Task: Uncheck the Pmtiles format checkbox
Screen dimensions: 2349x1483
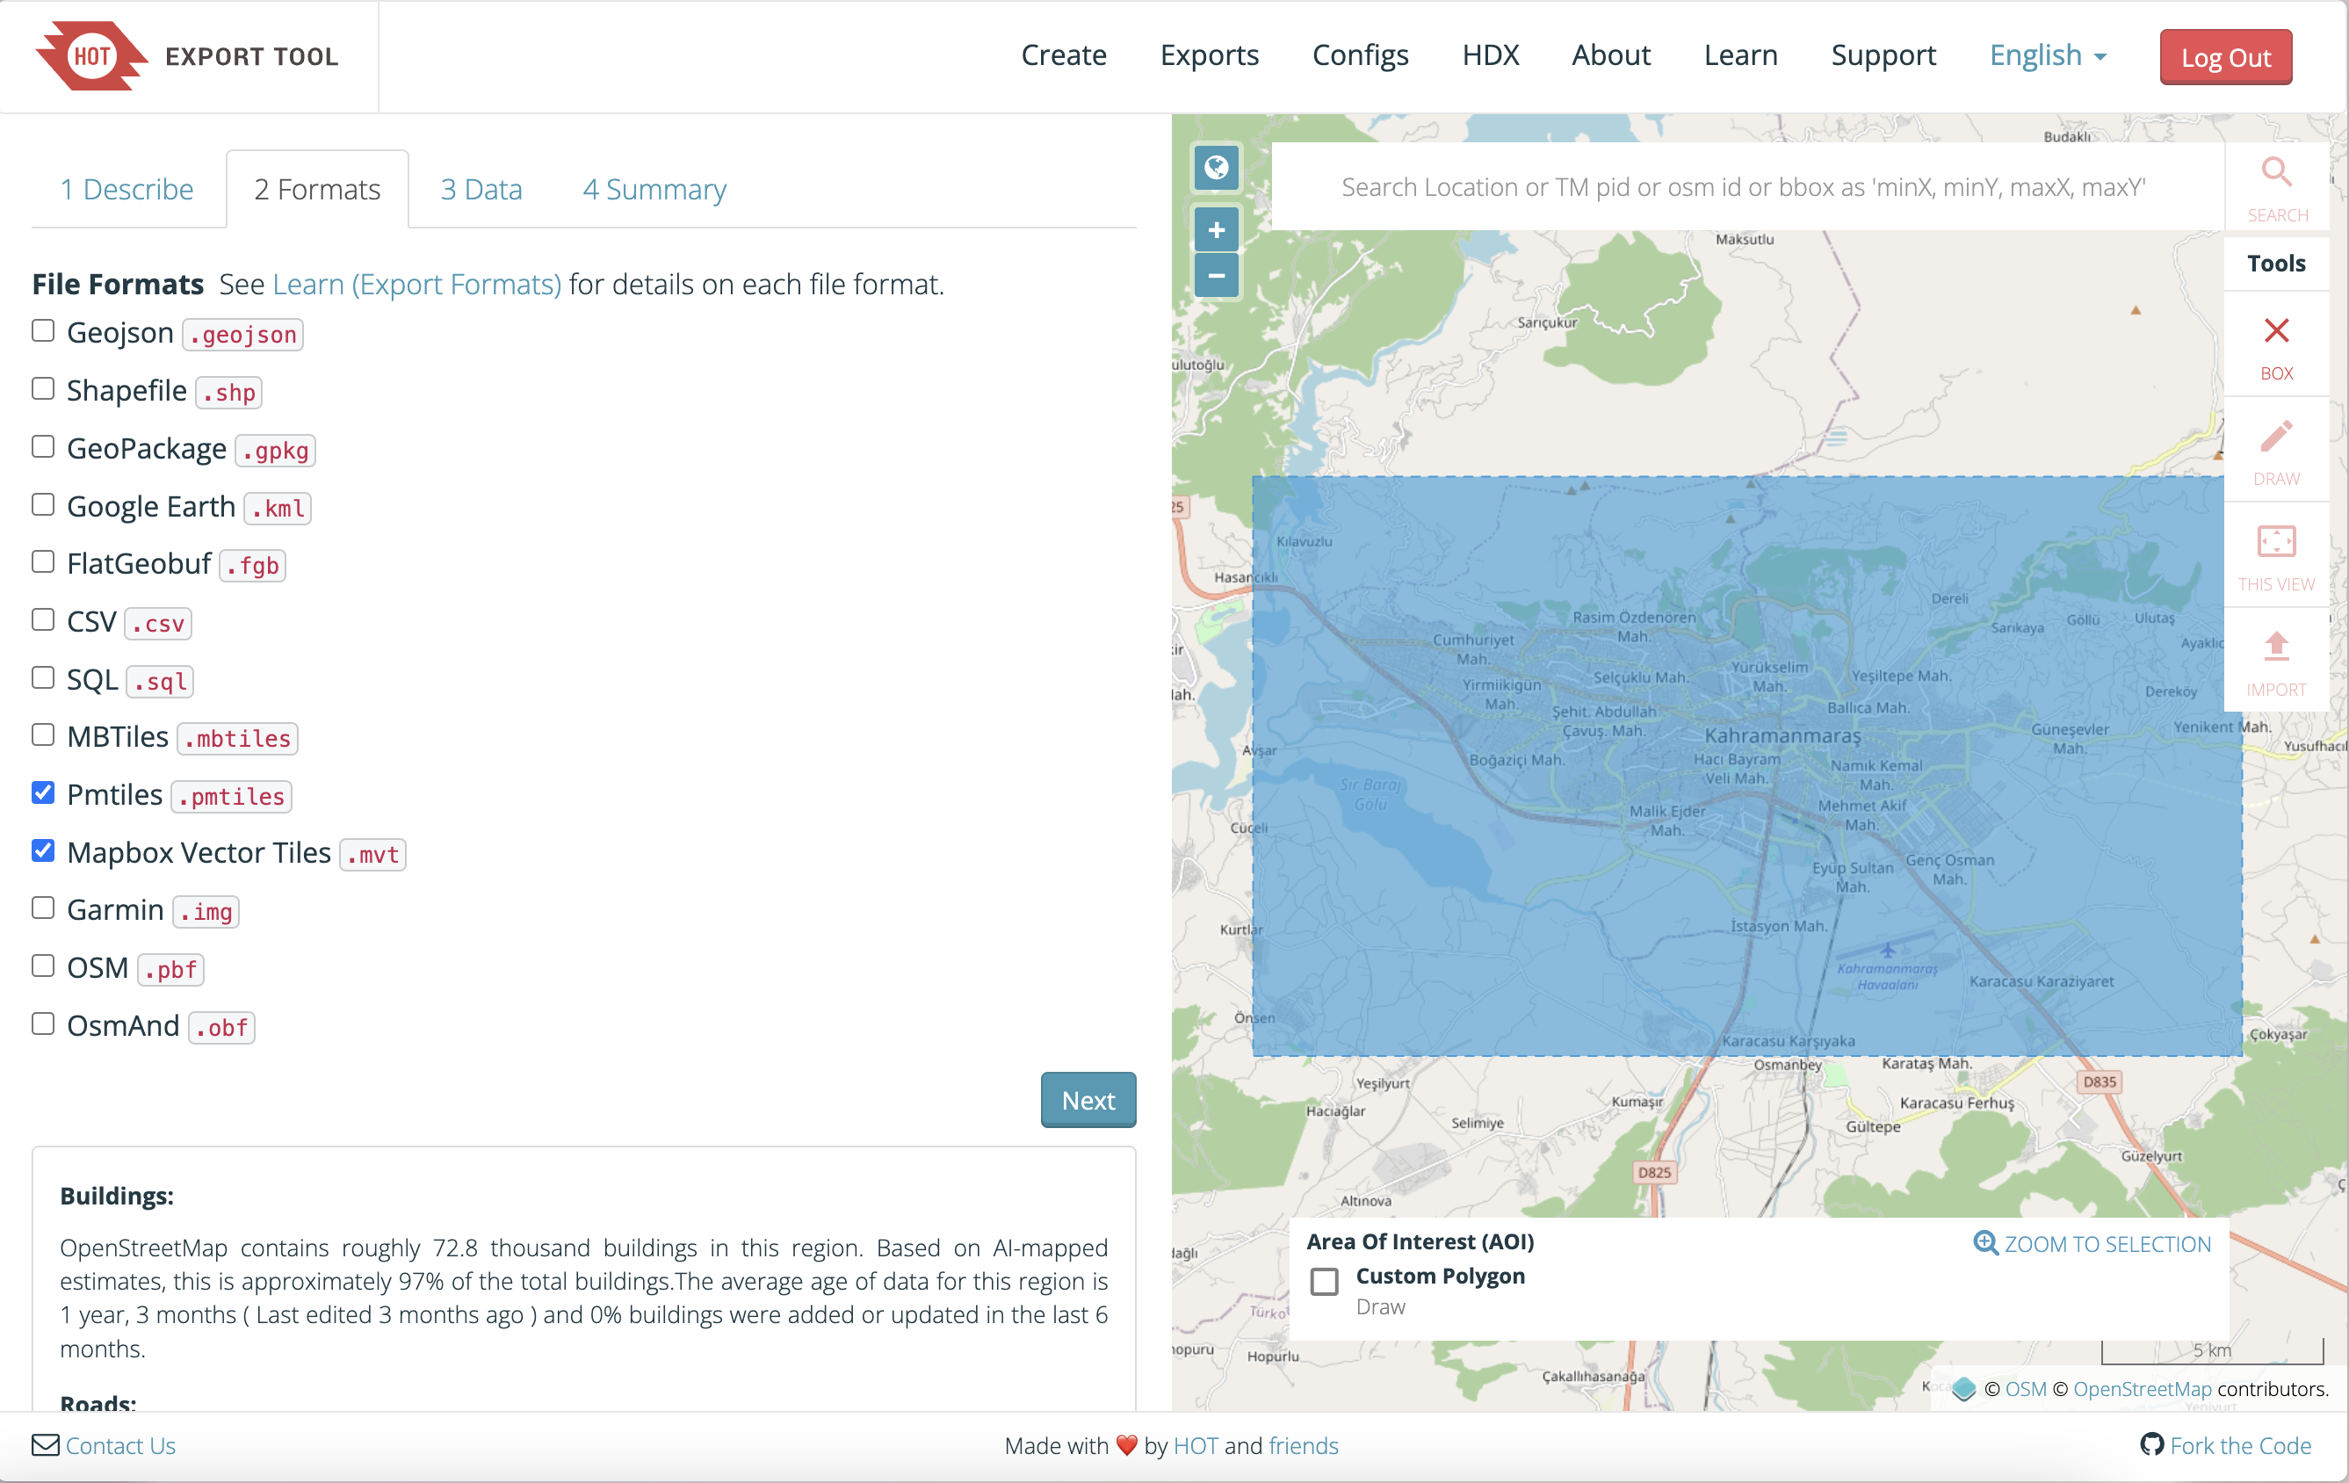Action: (x=43, y=792)
